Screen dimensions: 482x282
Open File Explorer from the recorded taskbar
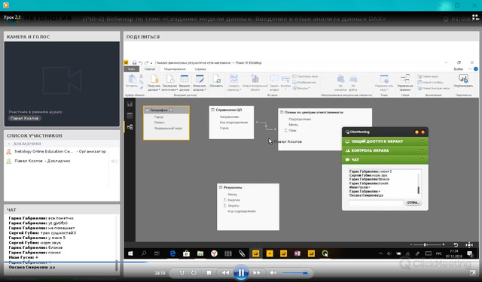(x=200, y=253)
